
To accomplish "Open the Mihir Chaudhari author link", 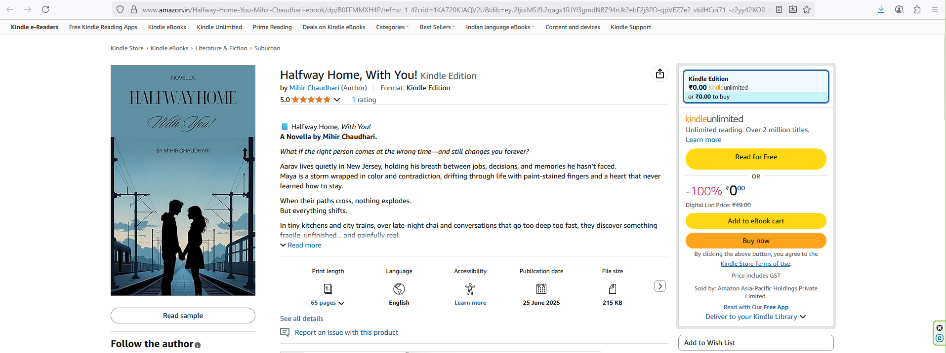I will coord(314,88).
